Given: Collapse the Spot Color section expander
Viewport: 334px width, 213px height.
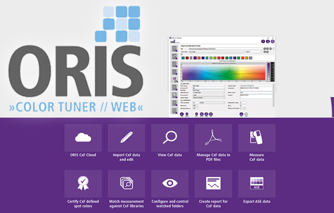Looking at the screenshot, I should pos(181,83).
